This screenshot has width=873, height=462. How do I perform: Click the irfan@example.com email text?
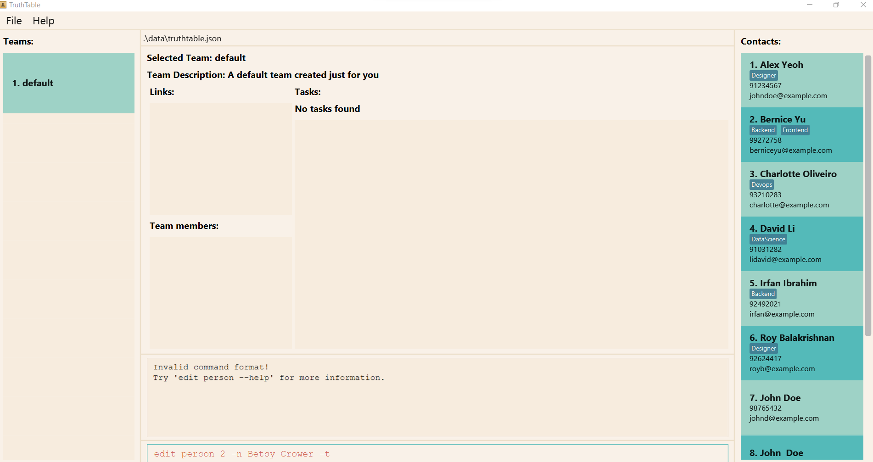[x=782, y=314]
